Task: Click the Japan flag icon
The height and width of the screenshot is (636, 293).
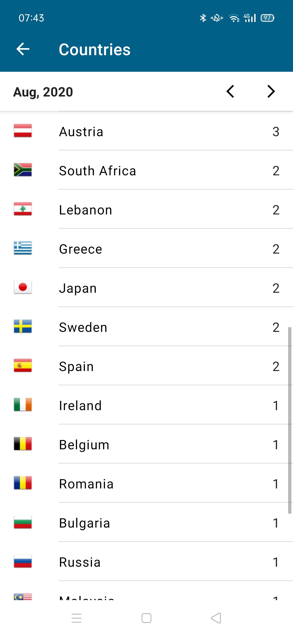Action: (23, 287)
